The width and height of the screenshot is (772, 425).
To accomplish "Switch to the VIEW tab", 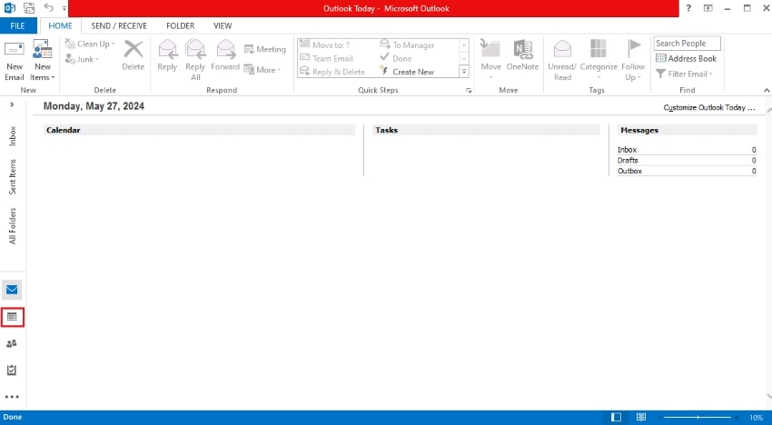I will [223, 25].
